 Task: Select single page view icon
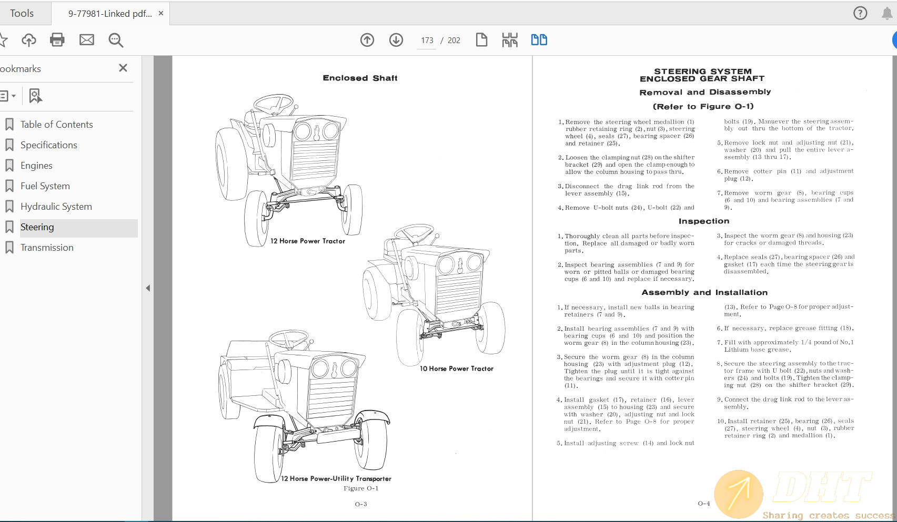click(481, 40)
